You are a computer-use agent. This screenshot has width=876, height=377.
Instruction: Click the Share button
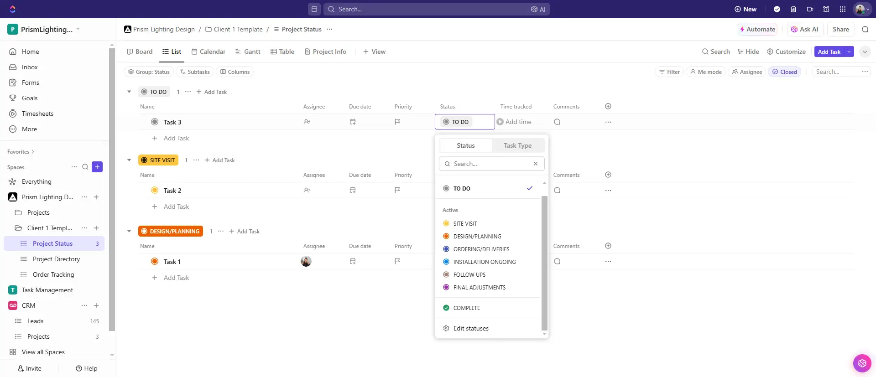(x=840, y=29)
